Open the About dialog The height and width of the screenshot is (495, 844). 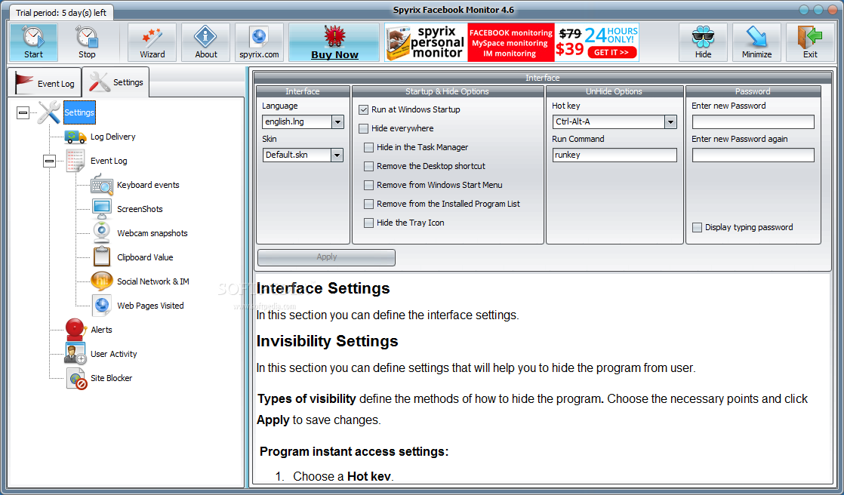[x=205, y=42]
